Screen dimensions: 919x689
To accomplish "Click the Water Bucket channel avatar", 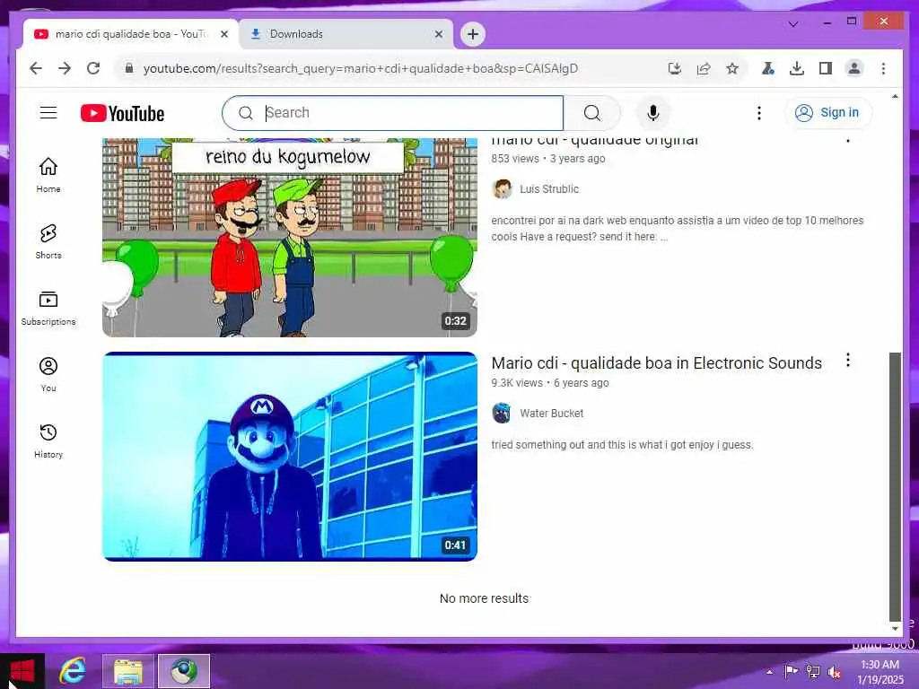I will 502,413.
